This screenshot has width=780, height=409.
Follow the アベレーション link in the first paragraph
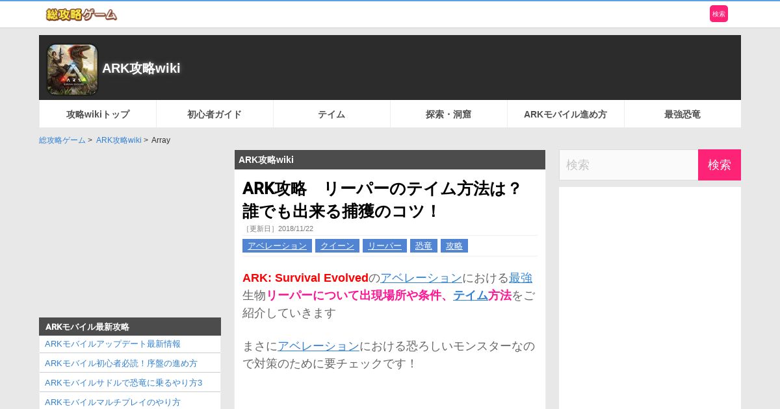(421, 278)
